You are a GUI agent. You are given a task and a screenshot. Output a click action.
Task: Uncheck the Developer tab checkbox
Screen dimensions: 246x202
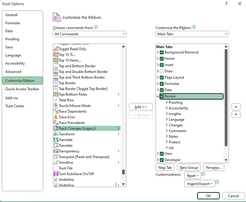coord(162,160)
